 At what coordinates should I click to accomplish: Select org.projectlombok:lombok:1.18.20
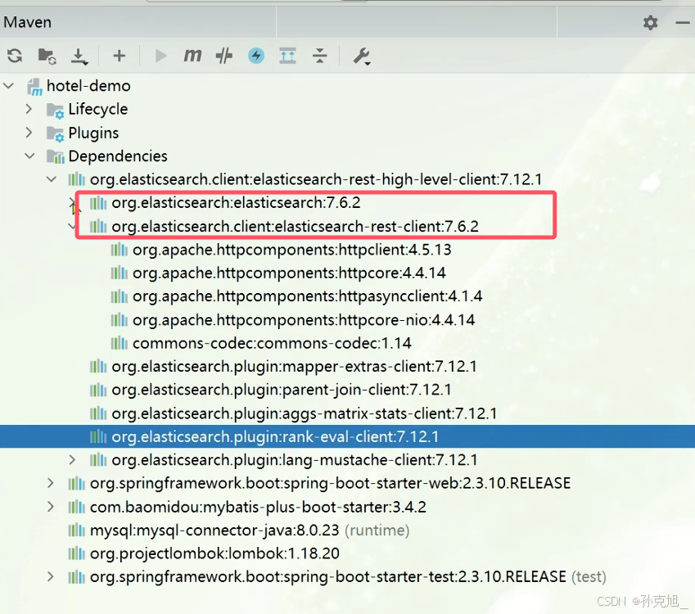pos(214,553)
